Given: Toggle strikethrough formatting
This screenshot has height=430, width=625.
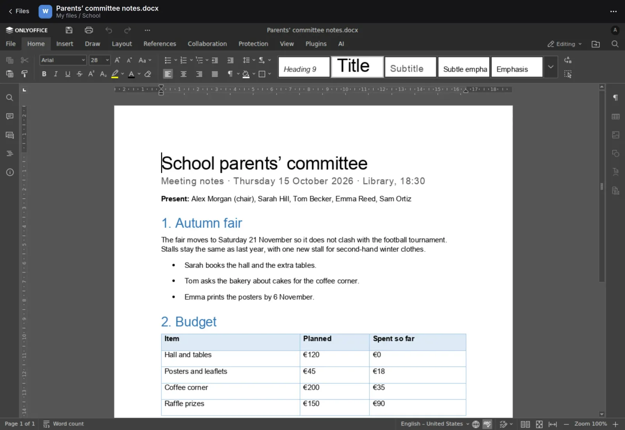Looking at the screenshot, I should coord(79,74).
